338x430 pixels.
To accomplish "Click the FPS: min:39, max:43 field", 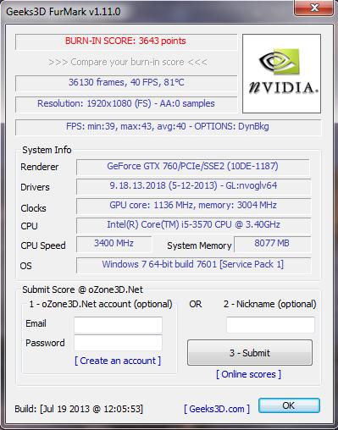I will 168,127.
